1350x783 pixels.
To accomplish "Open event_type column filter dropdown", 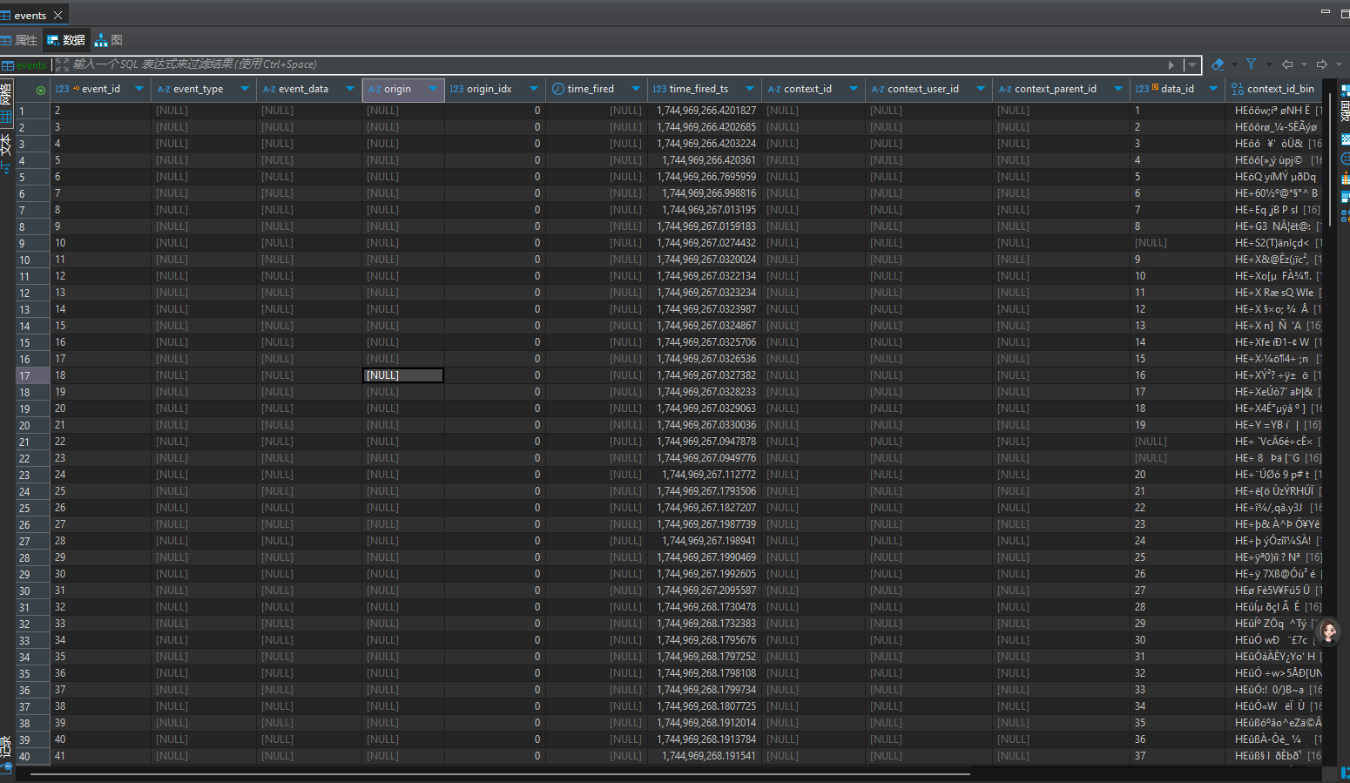I will [x=245, y=89].
